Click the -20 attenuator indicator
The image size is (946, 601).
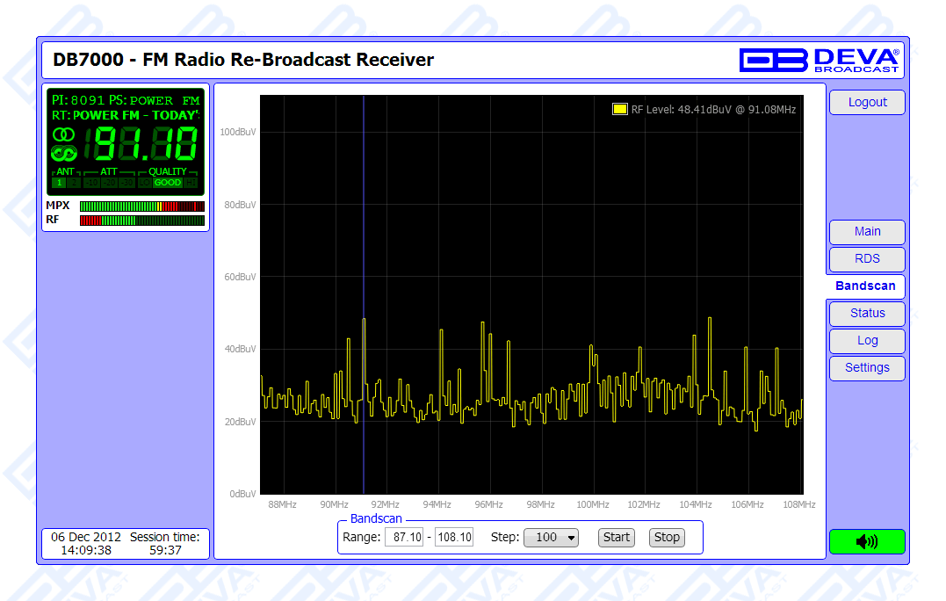109,183
